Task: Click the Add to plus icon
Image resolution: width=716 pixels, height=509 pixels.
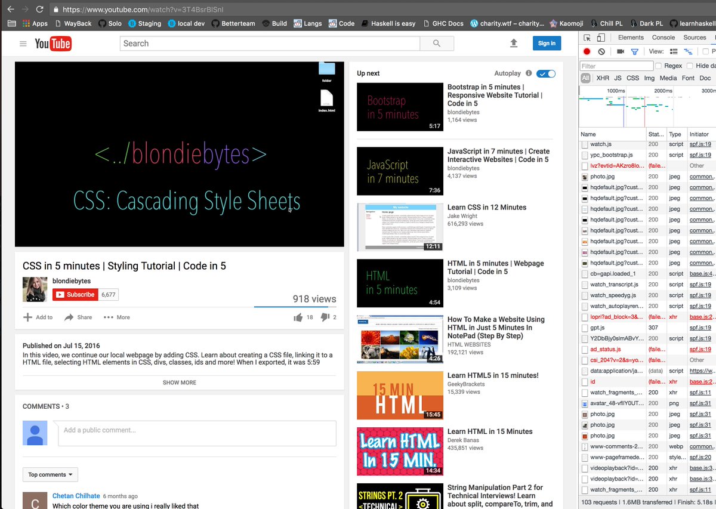Action: coord(27,317)
